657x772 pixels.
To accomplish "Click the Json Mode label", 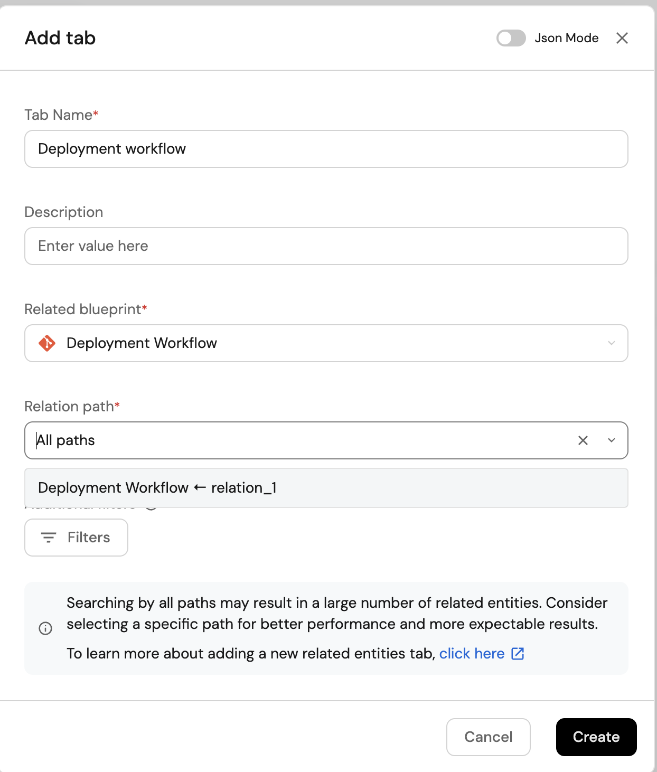I will click(x=566, y=38).
